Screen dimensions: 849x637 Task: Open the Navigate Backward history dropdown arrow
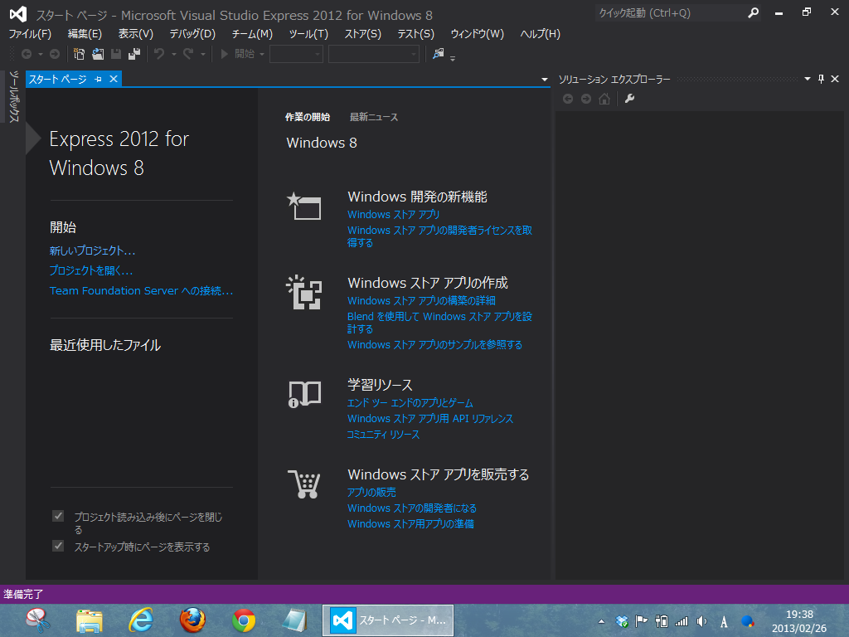click(x=40, y=54)
